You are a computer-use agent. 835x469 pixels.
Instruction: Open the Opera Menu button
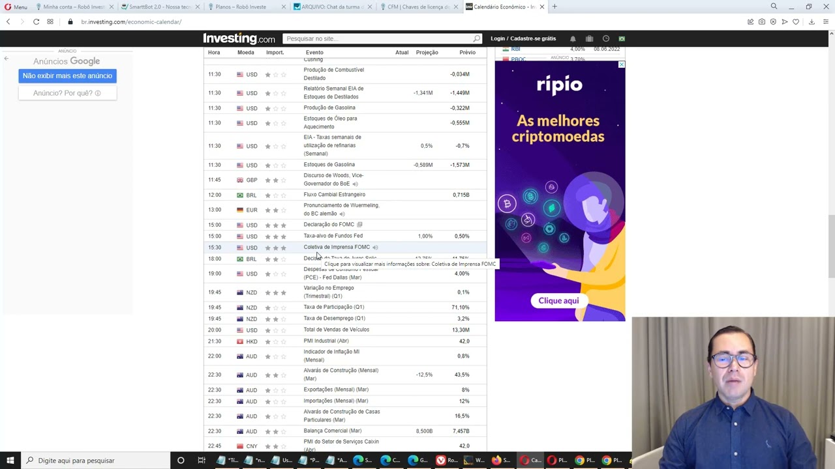tap(16, 7)
